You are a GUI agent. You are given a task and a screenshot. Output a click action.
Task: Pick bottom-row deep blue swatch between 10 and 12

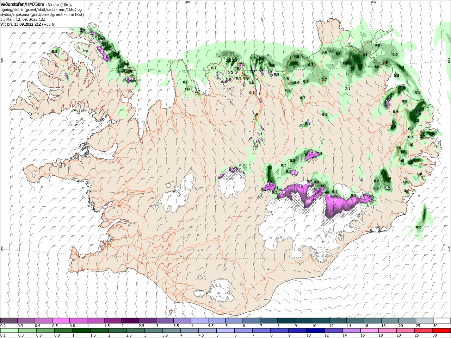click(x=315, y=331)
